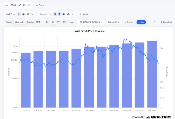
Task: Toggle GRAB stock visibility eye icon
Action: (x=24, y=5)
